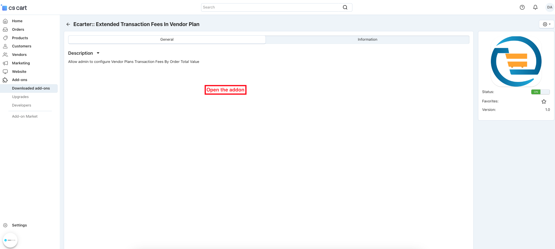This screenshot has height=249, width=555.
Task: Click the CS-Cart logo
Action: (x=14, y=8)
